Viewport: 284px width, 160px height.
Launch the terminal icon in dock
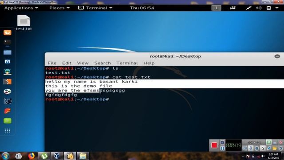click(x=8, y=42)
